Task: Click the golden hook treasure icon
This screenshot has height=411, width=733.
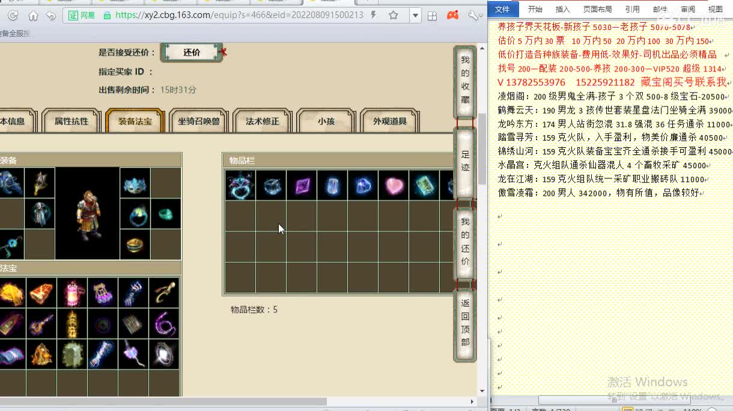Action: pos(164,293)
